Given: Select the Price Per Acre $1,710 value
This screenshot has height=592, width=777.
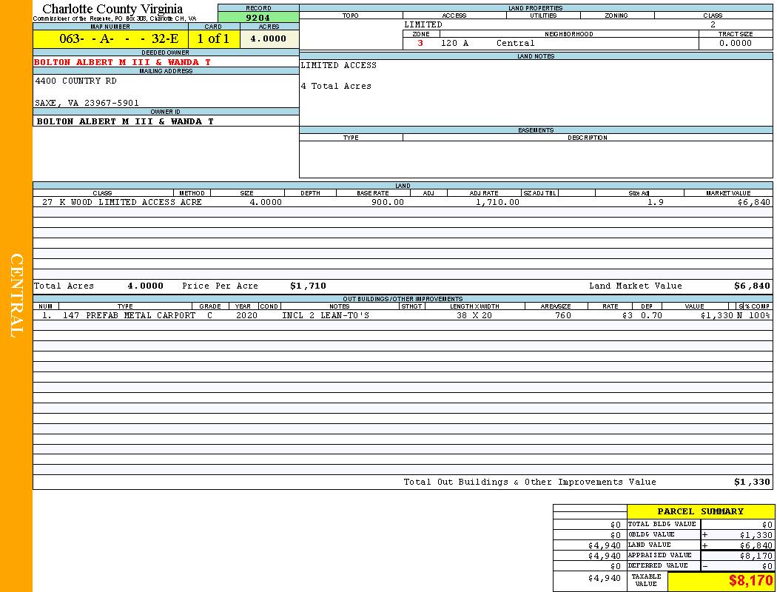Looking at the screenshot, I should (x=308, y=286).
